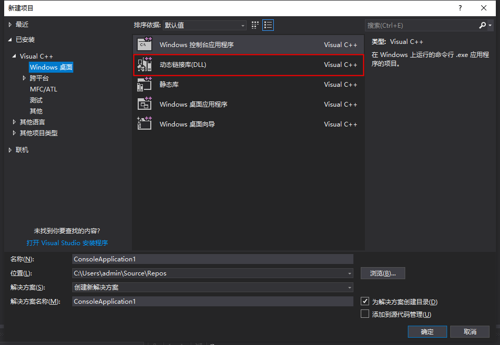Click the 浏览(B)... button
Screen dimensions: 500x345
pos(383,273)
